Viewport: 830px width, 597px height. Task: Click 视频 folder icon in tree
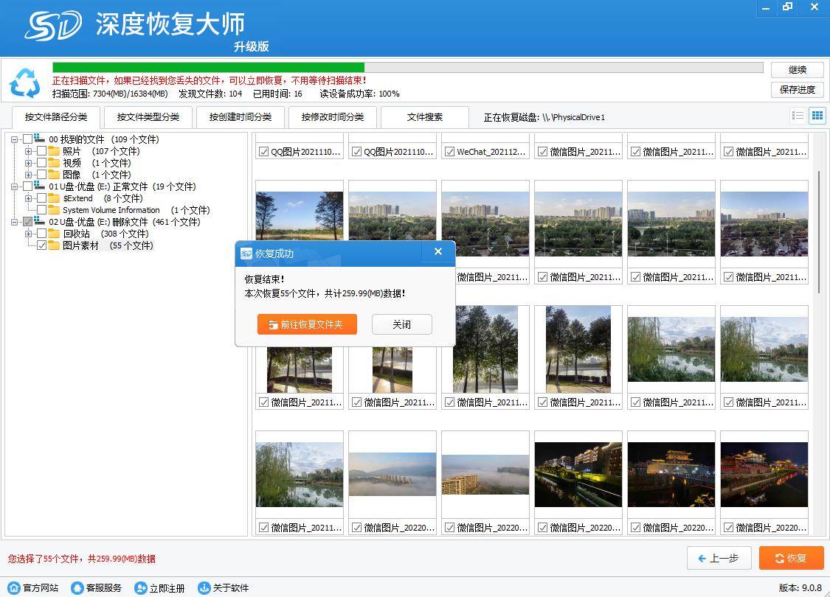(x=54, y=163)
